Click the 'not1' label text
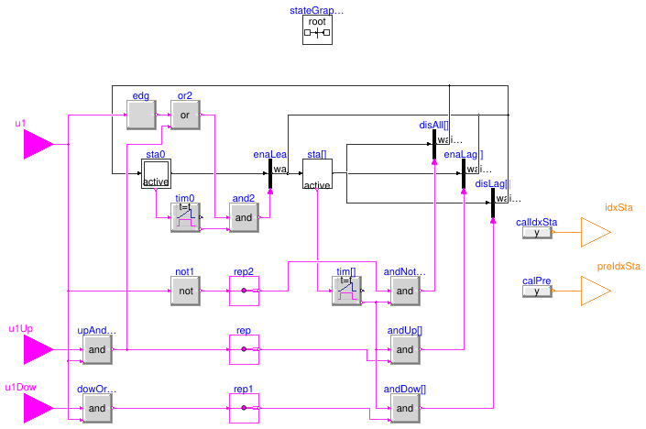Viewport: 646px width, 429px height. 184,272
